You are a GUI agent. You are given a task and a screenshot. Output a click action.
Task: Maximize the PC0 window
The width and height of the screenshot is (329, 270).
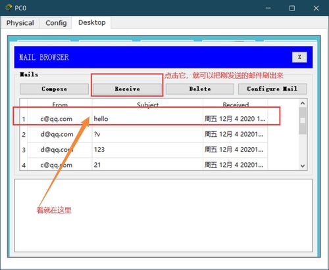tap(292, 8)
